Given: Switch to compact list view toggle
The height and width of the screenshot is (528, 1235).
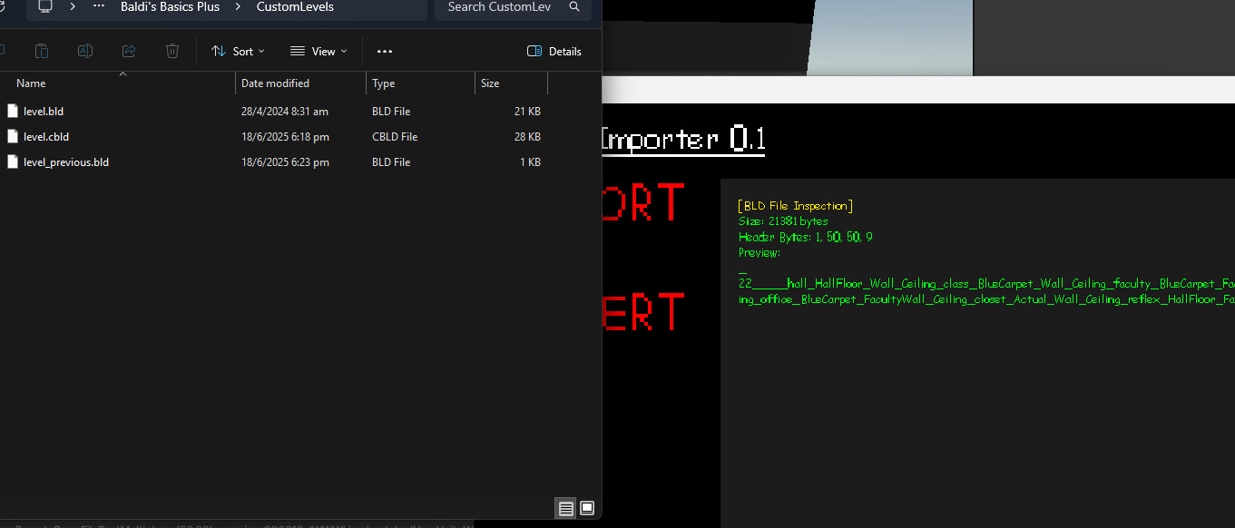Looking at the screenshot, I should [565, 508].
